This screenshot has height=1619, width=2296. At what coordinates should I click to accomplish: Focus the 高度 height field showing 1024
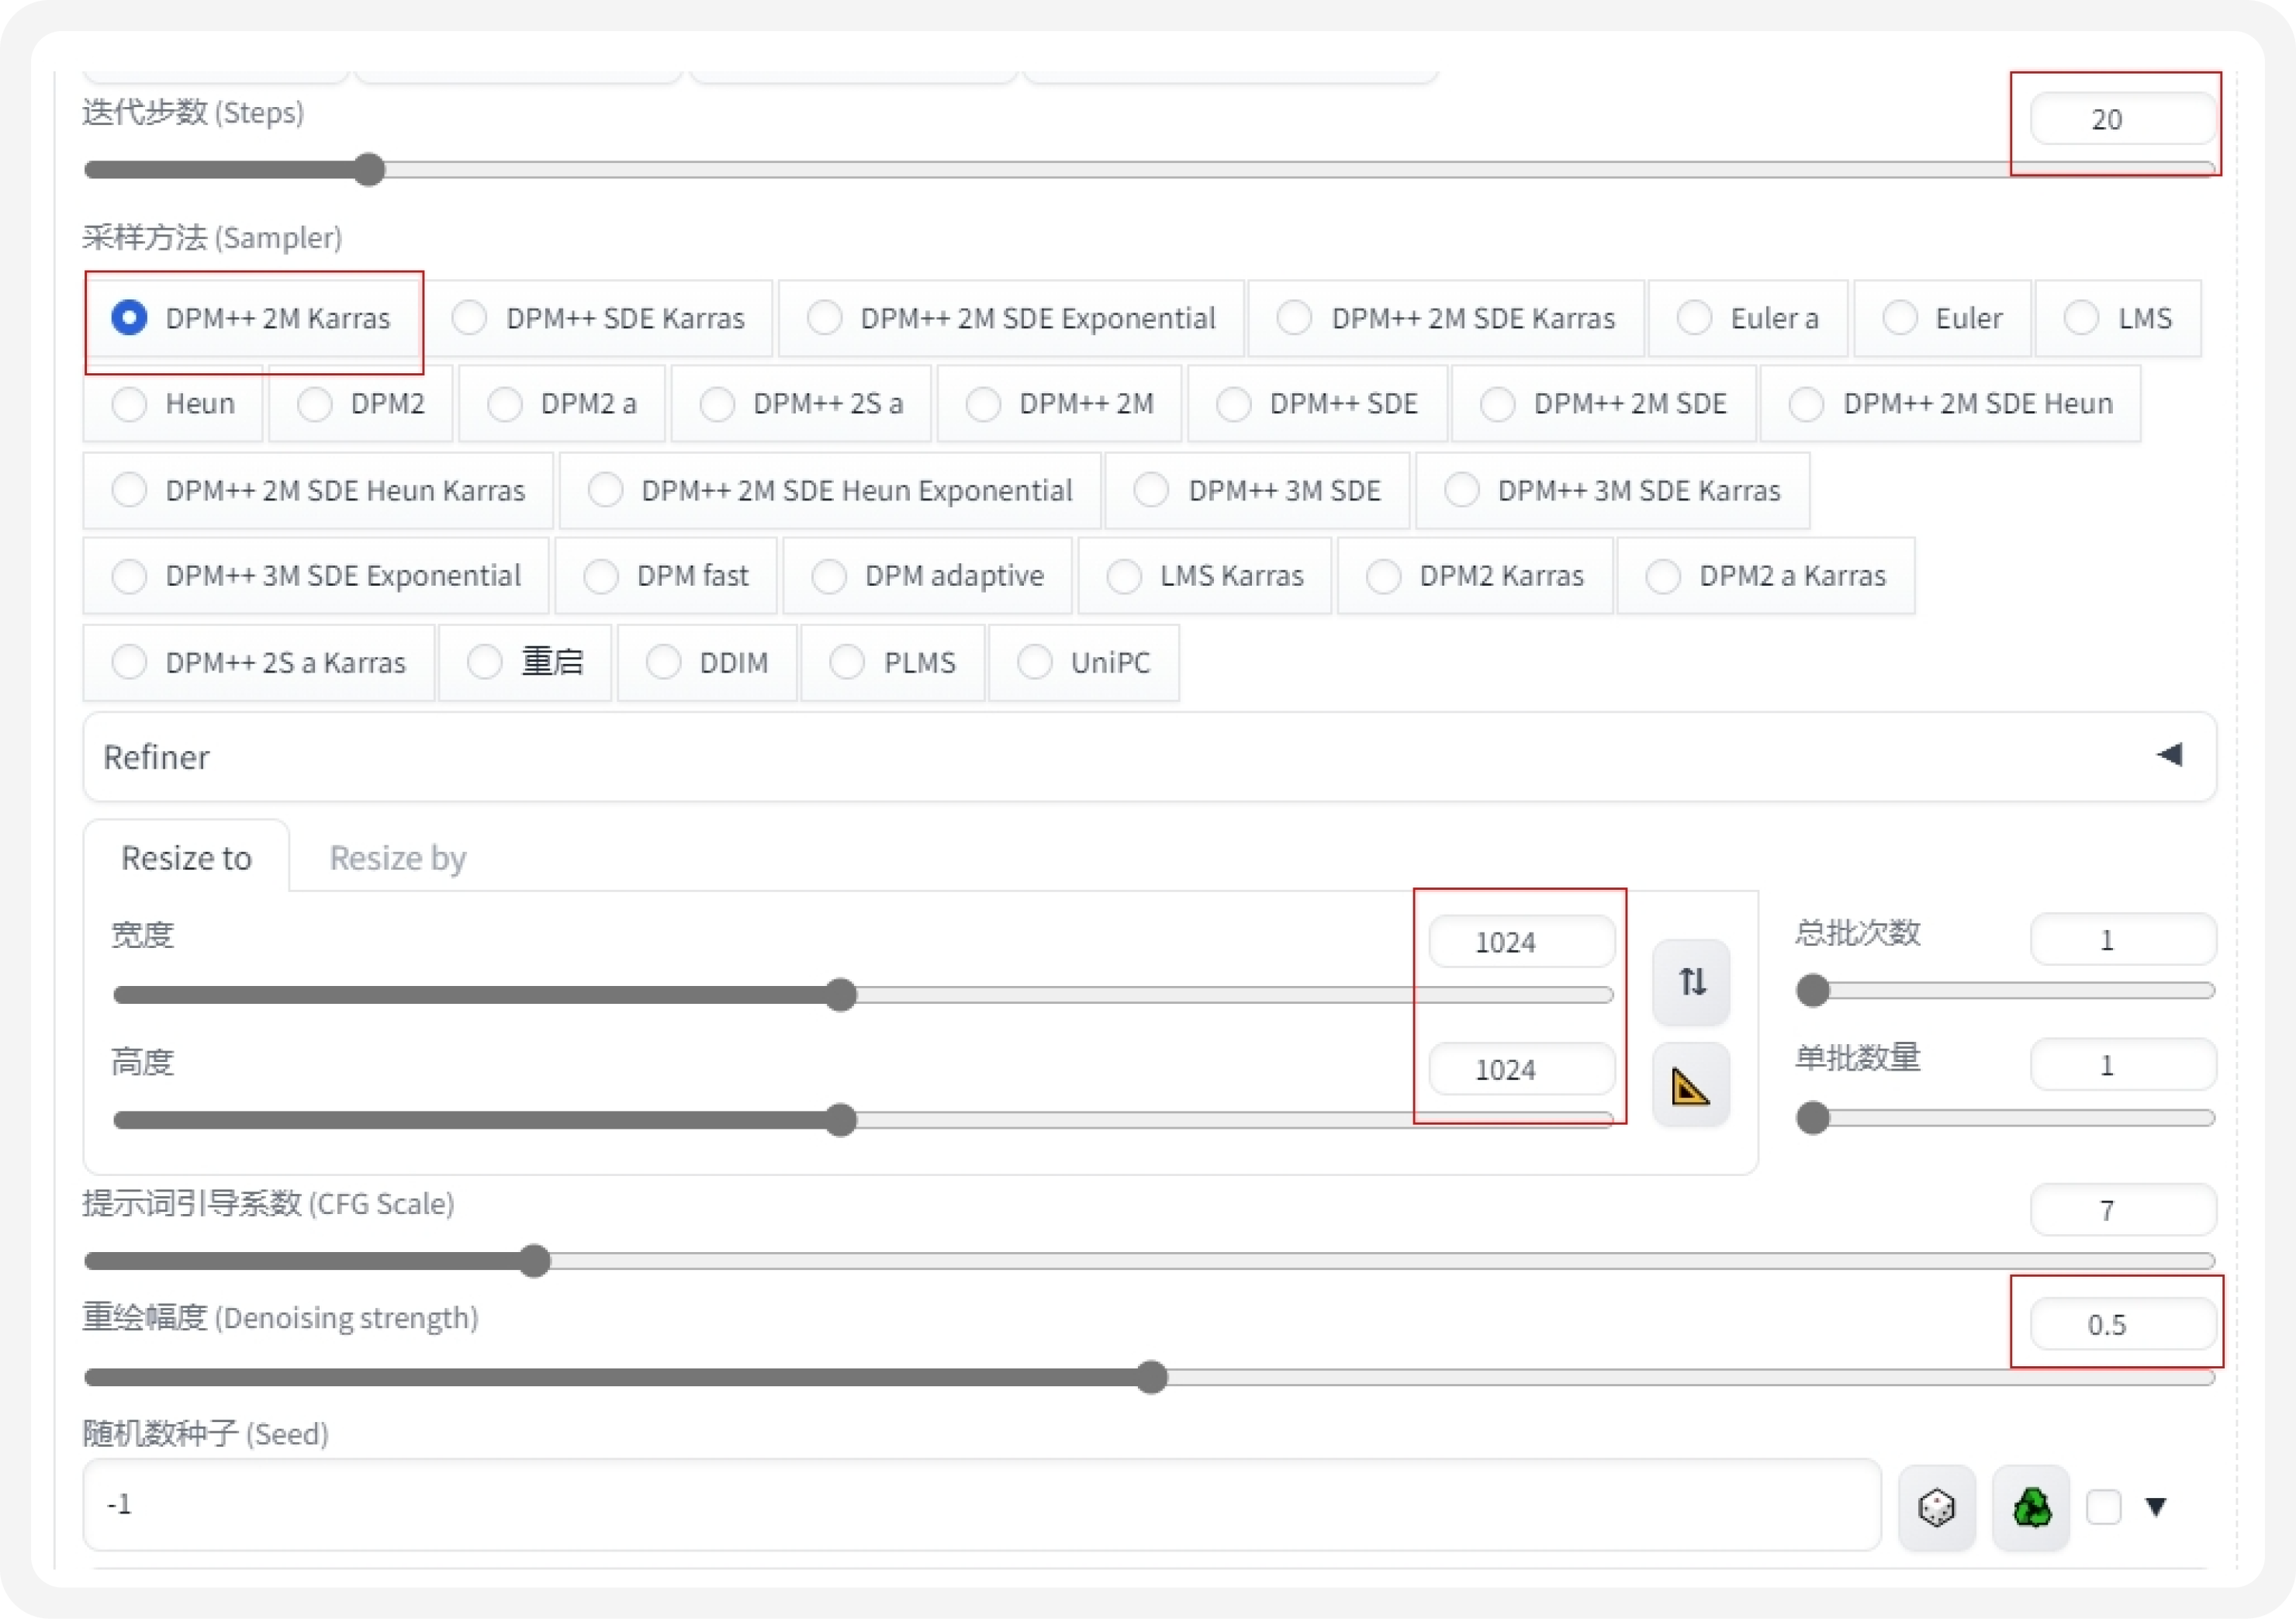tap(1521, 1069)
